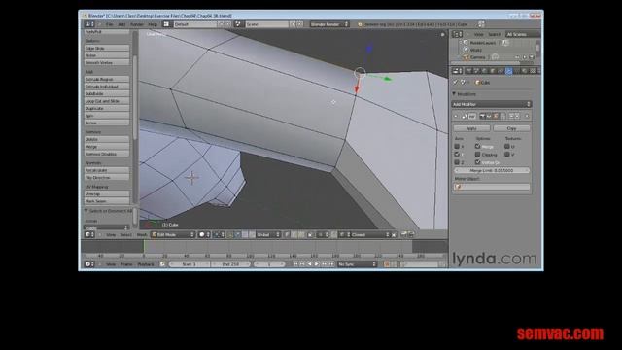Collapse the Mirror modifier panel arrow
622x350 pixels.
coord(456,116)
